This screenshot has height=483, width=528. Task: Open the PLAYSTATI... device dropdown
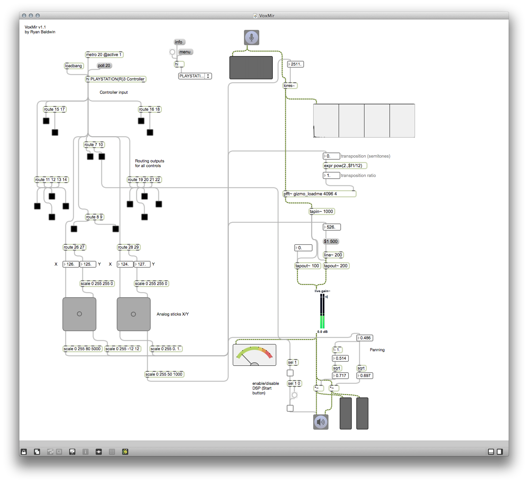coord(195,76)
